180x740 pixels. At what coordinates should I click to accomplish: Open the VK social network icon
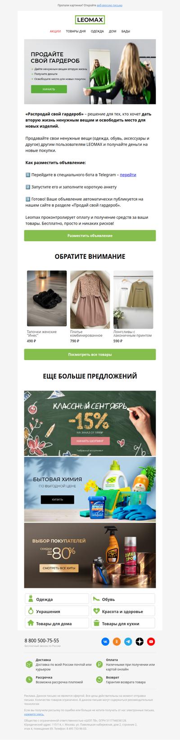click(105, 641)
